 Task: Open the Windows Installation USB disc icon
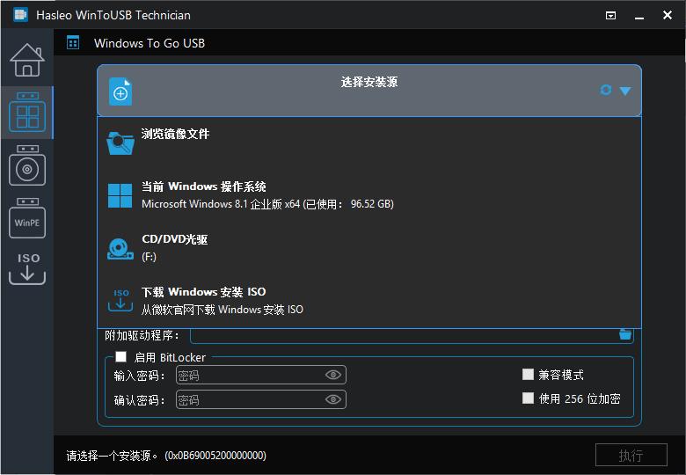point(27,165)
